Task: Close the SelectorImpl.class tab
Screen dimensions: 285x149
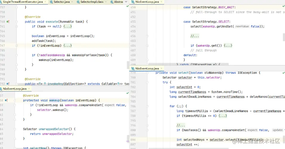Action: (x=106, y=2)
